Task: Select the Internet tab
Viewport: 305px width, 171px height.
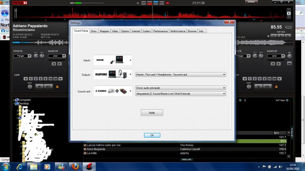Action: click(x=136, y=31)
